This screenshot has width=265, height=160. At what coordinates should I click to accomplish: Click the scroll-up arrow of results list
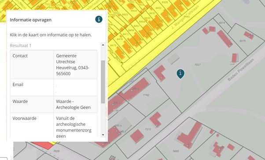tap(103, 45)
